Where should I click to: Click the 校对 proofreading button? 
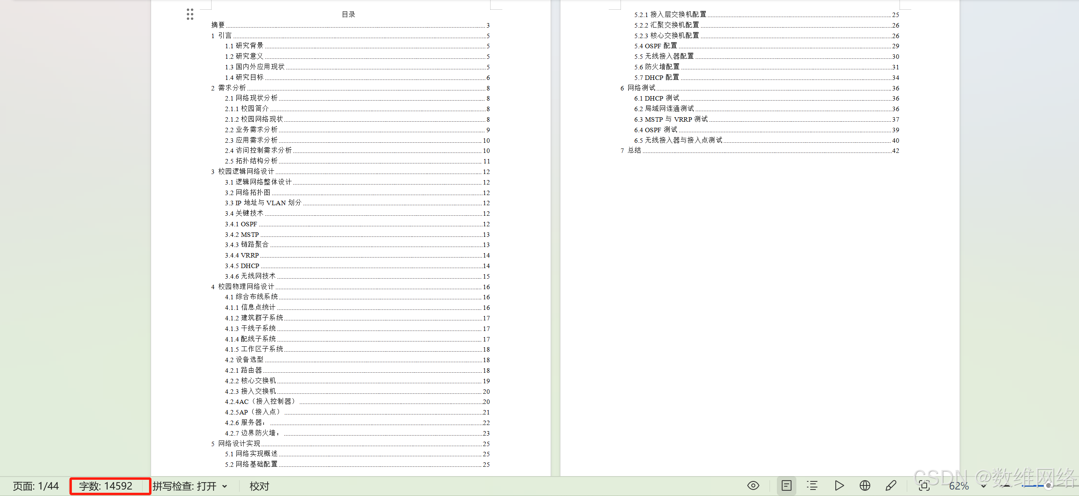pos(259,486)
